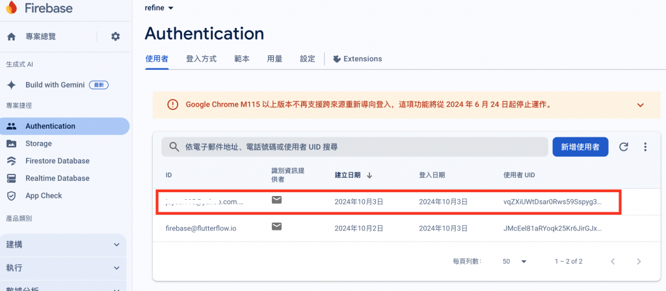
Task: Click the home icon beside 專案總覽
Action: 12,36
